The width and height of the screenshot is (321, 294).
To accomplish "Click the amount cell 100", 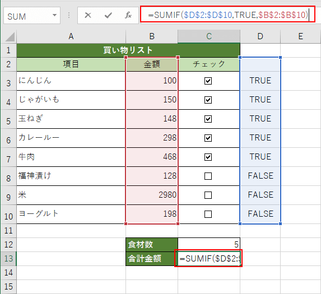I will coord(152,81).
